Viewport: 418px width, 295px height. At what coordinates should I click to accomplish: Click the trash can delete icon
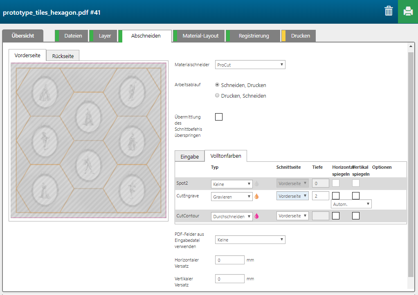coord(388,11)
